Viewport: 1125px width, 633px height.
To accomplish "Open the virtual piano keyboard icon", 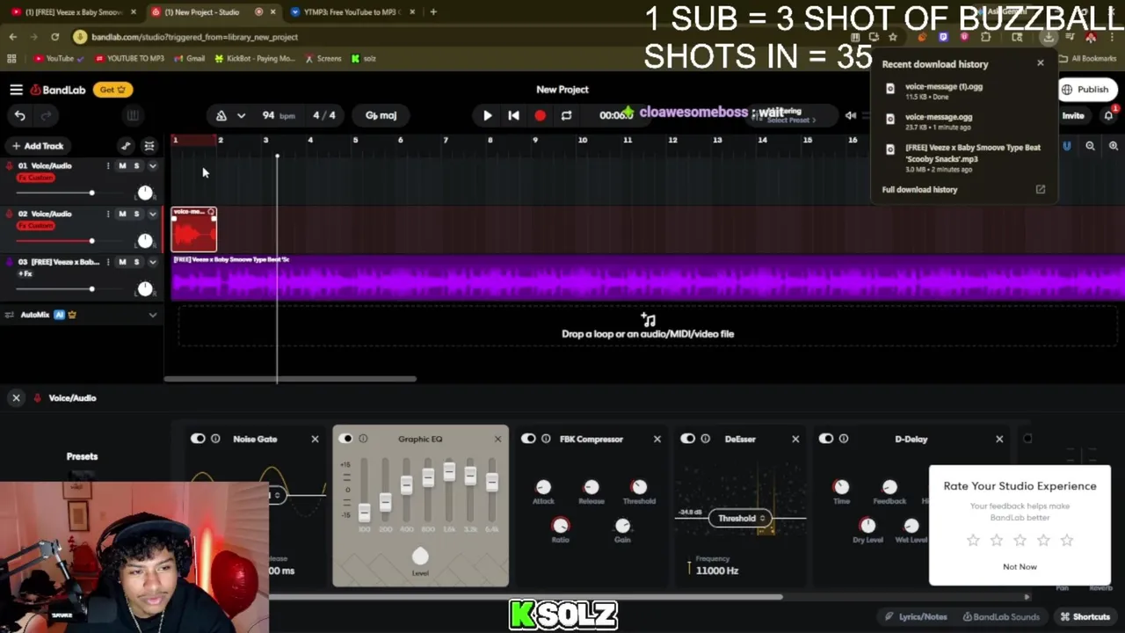I will click(133, 115).
